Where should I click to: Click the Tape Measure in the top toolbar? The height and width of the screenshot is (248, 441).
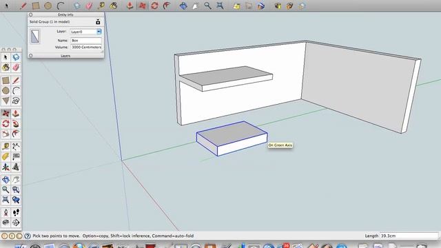[x=101, y=6]
